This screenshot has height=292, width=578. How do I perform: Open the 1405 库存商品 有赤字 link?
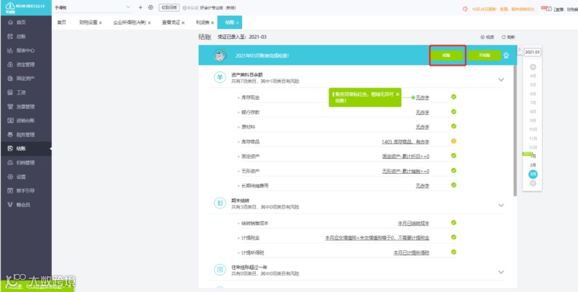[x=406, y=141]
